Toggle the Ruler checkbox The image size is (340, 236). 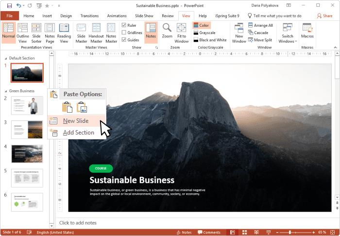124,25
